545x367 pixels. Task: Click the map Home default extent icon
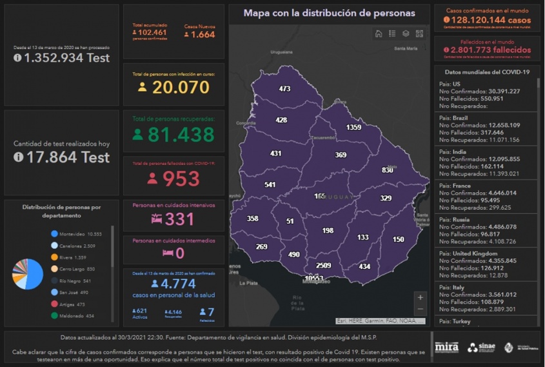pyautogui.click(x=379, y=34)
